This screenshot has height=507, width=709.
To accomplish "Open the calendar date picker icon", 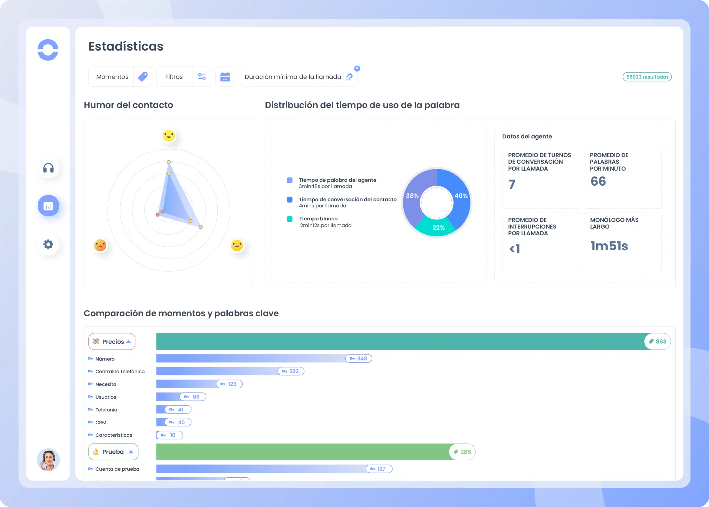I will click(225, 77).
